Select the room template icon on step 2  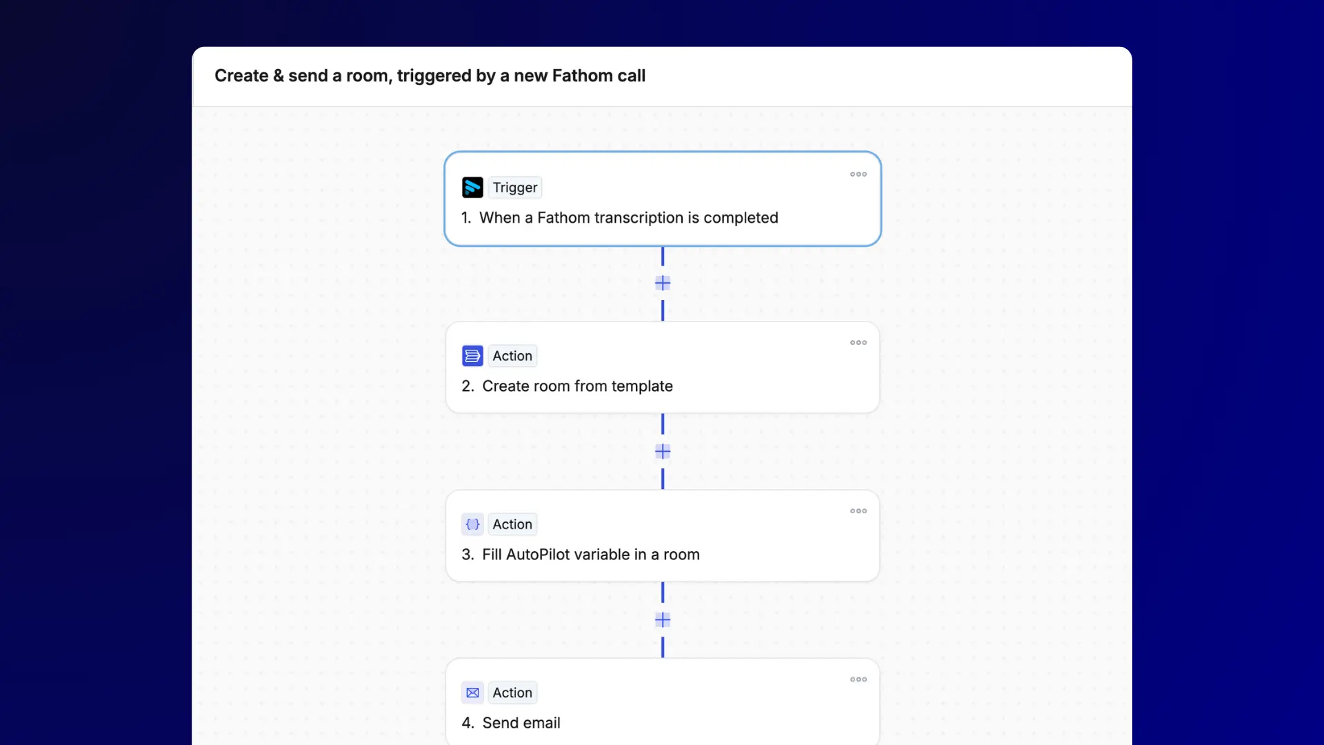tap(472, 355)
